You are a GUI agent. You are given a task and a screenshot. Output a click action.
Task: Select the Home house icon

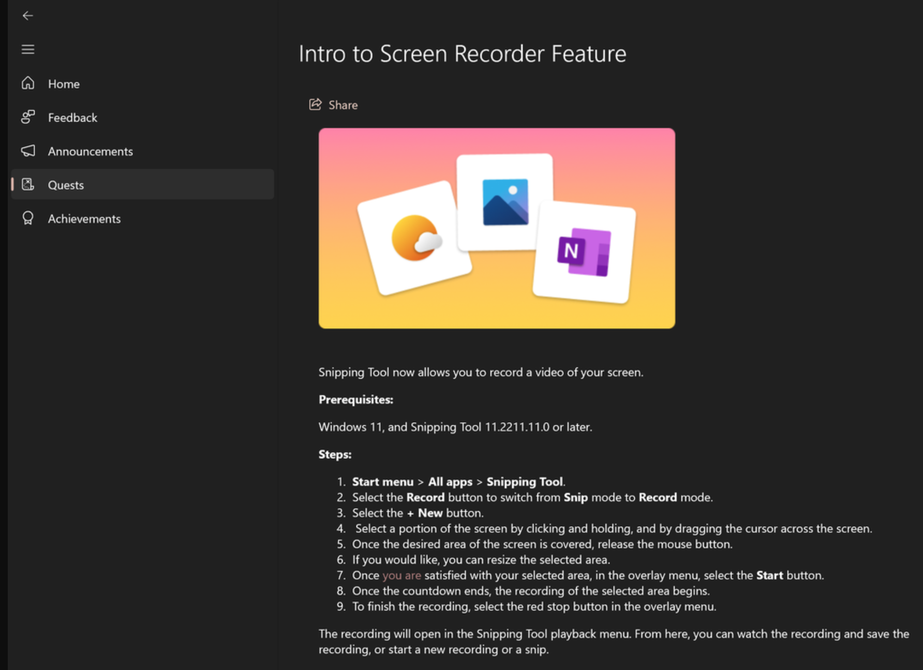(x=27, y=83)
